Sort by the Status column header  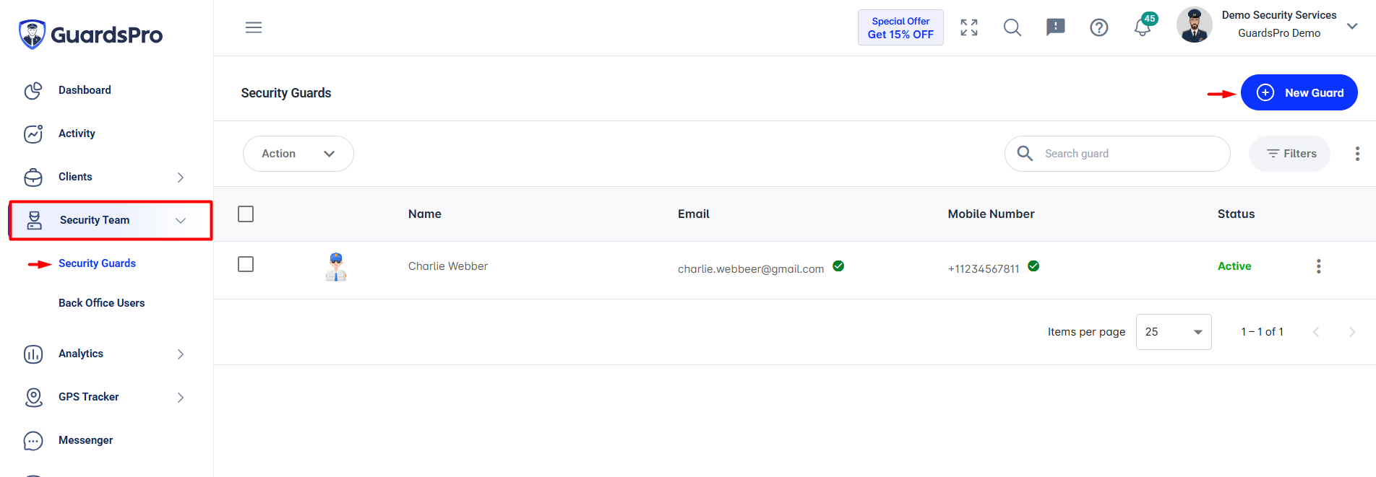click(x=1237, y=214)
